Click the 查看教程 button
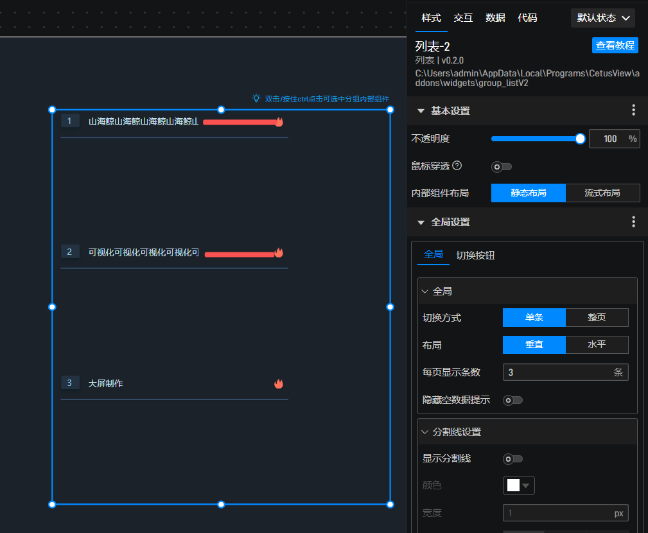648x533 pixels. pyautogui.click(x=615, y=45)
